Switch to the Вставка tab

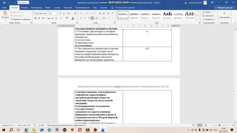tap(24, 7)
